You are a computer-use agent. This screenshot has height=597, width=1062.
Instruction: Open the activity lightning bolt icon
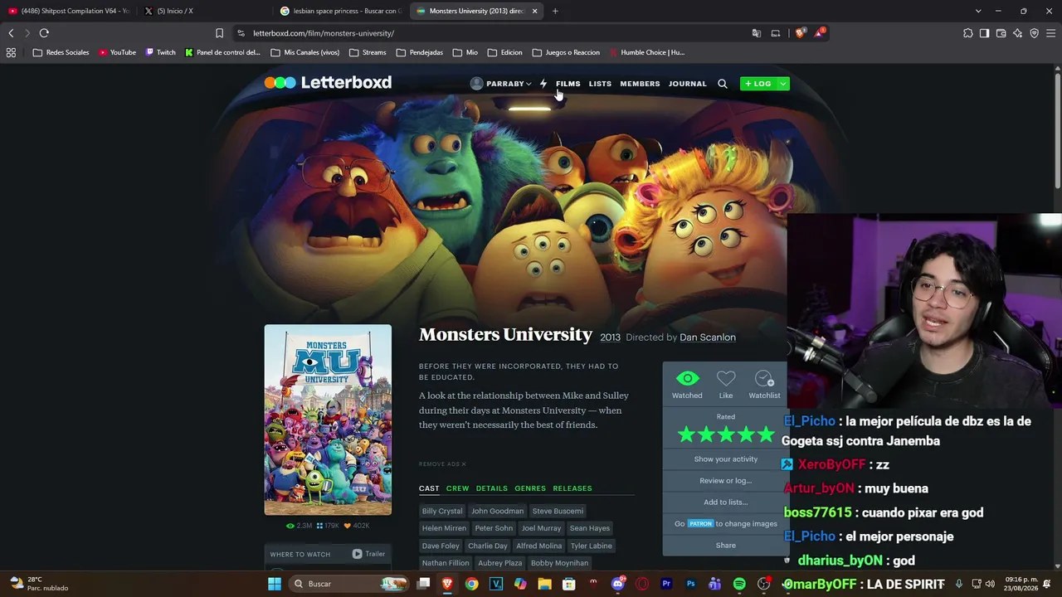tap(543, 84)
